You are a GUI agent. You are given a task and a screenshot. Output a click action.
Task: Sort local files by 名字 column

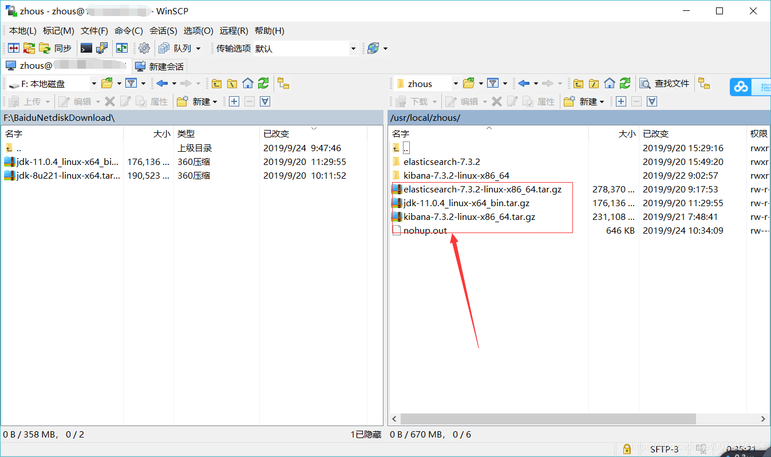(62, 133)
